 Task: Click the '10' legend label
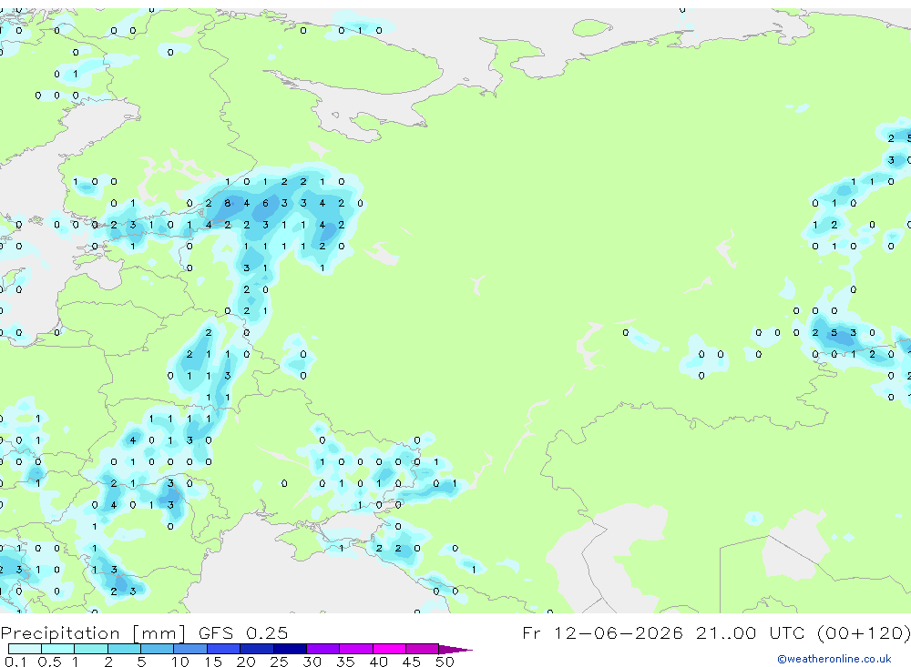click(180, 662)
